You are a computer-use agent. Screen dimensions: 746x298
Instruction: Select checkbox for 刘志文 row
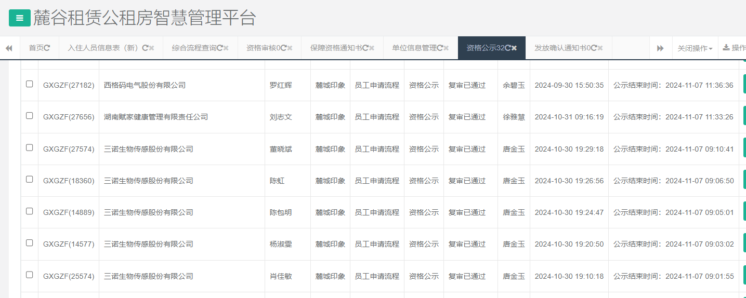(x=30, y=116)
